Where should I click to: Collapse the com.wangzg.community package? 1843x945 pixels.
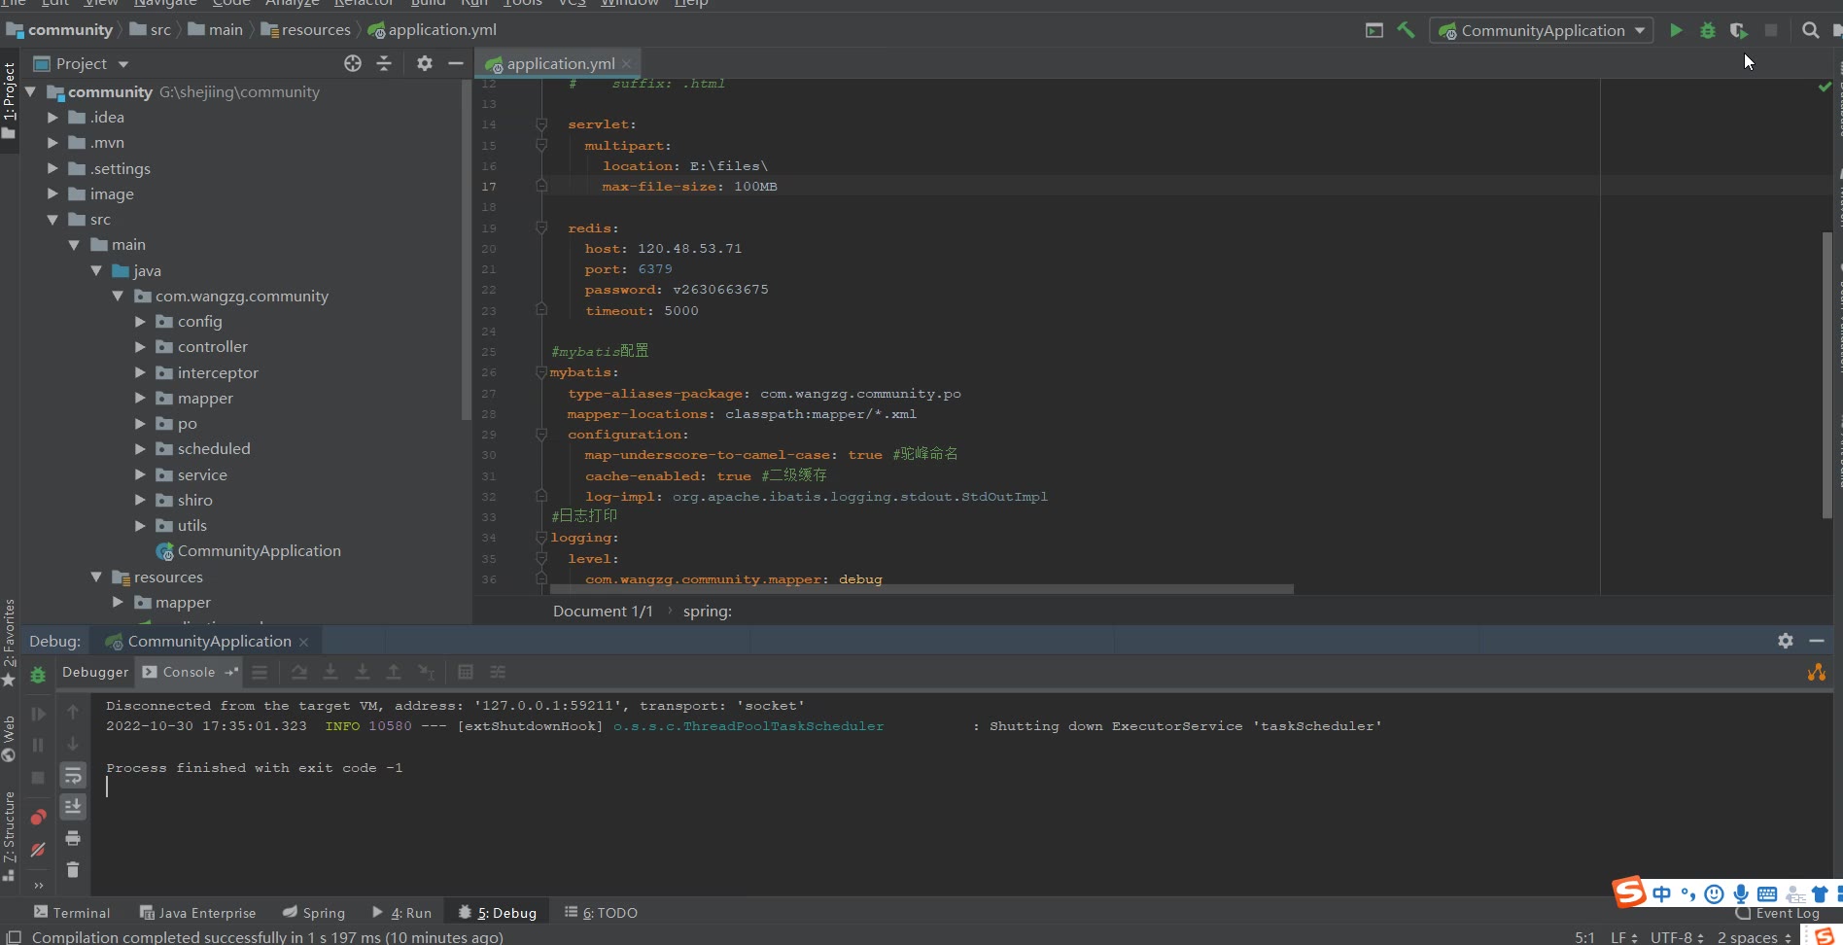click(x=118, y=297)
